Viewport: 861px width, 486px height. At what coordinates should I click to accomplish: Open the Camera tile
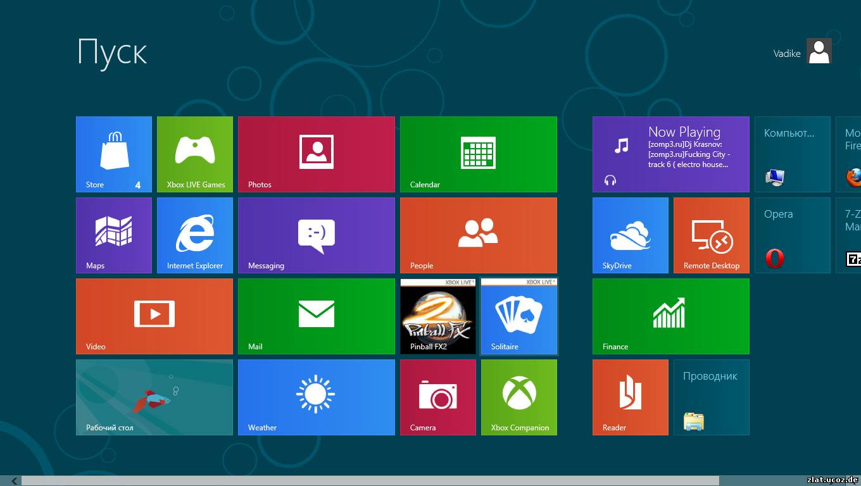click(438, 397)
